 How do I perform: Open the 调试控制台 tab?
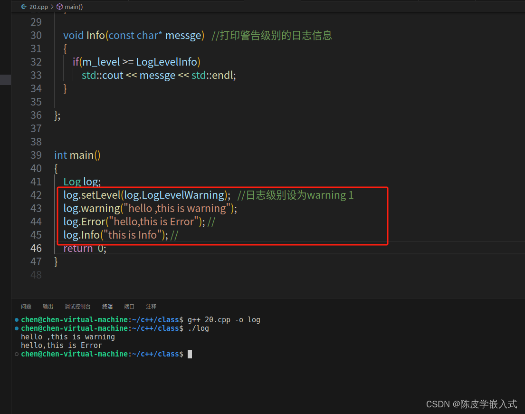(77, 307)
